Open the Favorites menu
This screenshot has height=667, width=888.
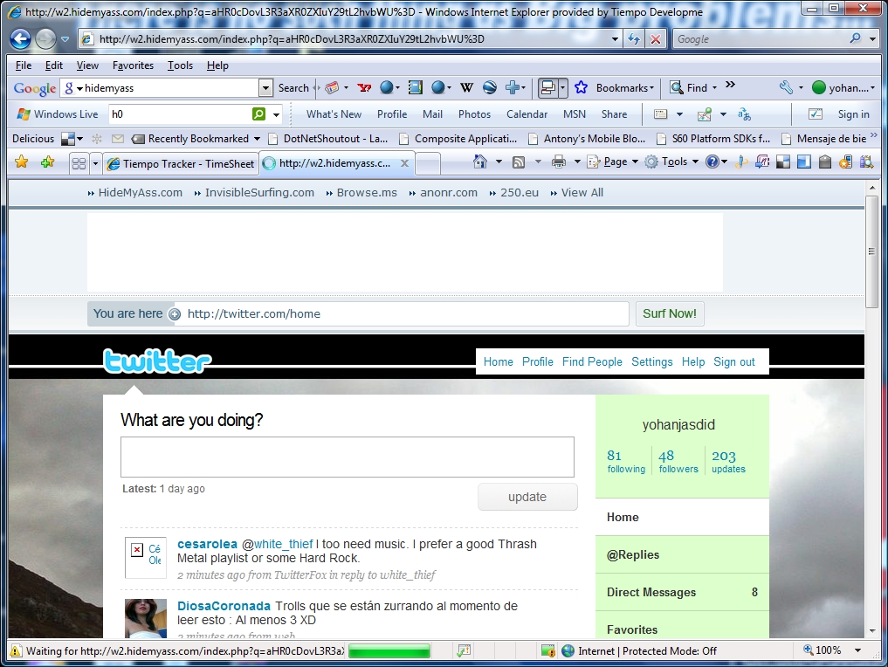(x=133, y=65)
